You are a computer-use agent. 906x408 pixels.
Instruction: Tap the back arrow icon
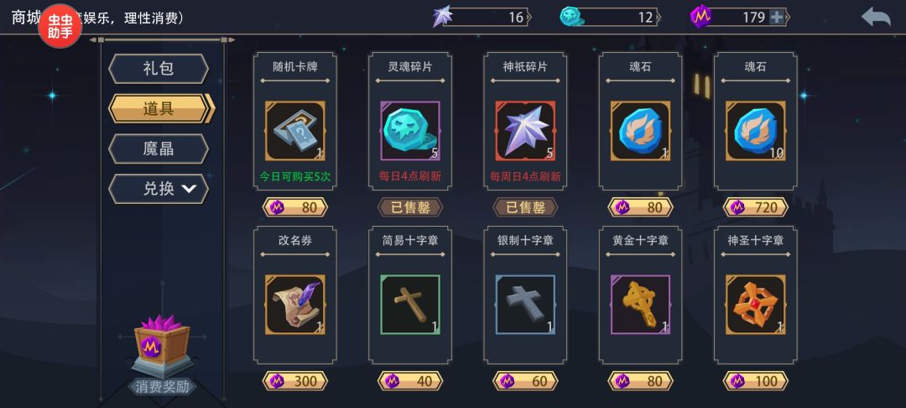pos(876,17)
